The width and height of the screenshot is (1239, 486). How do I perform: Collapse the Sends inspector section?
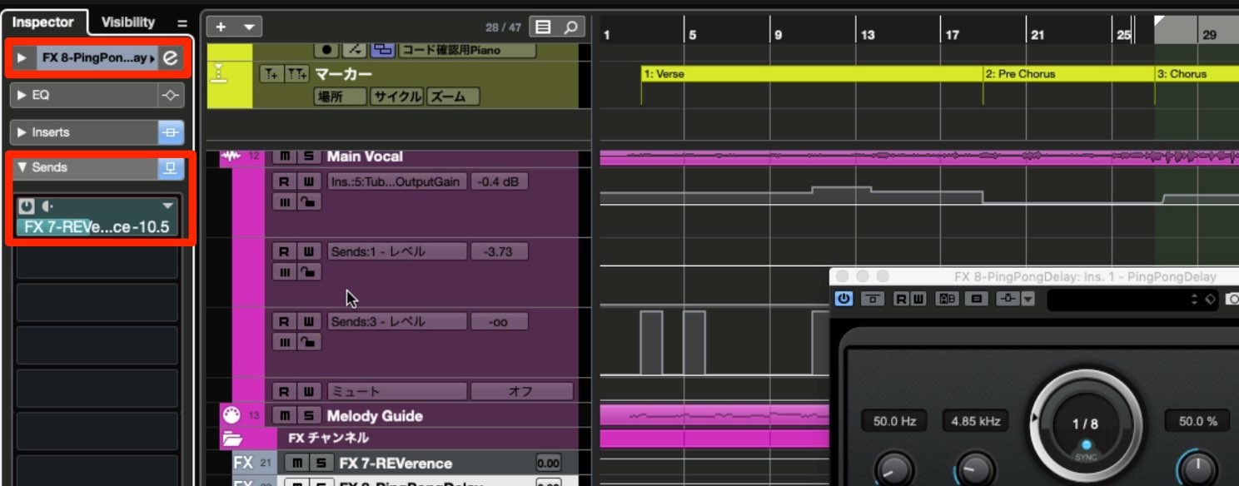22,167
